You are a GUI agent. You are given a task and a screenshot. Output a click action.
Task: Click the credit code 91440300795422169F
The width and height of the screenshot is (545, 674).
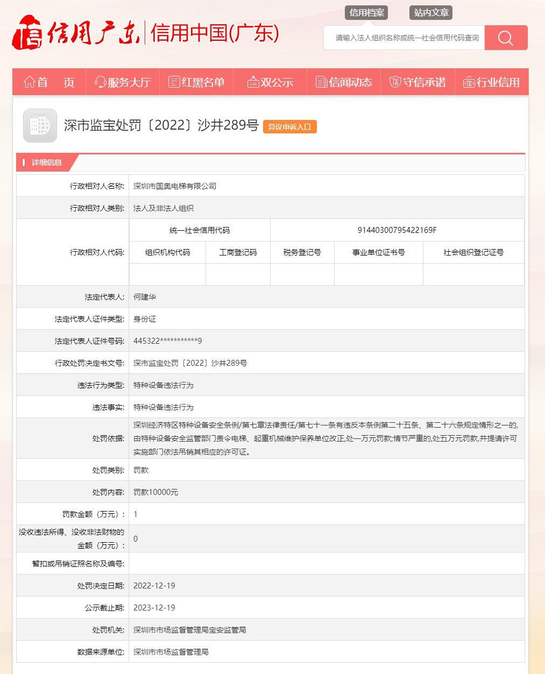tap(397, 230)
